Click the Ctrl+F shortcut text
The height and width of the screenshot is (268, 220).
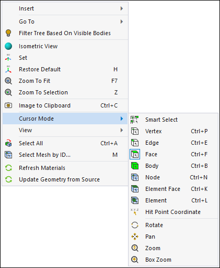point(199,154)
